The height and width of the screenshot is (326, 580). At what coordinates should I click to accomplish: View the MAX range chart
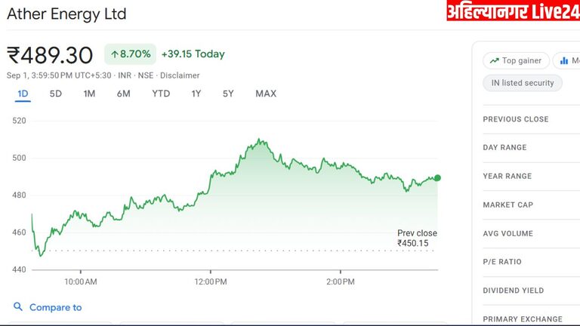pos(266,94)
